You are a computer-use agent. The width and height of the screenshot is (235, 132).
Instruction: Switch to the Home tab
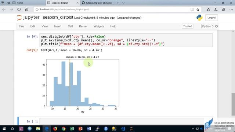(28, 3)
